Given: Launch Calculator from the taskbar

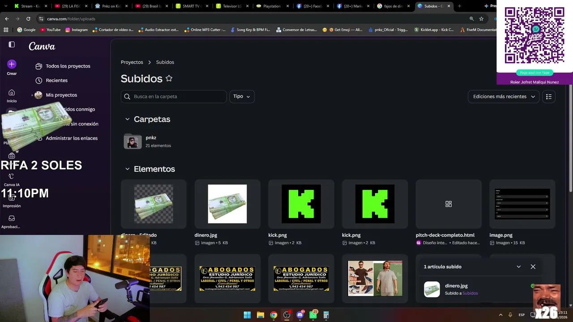Looking at the screenshot, I should tap(326, 315).
